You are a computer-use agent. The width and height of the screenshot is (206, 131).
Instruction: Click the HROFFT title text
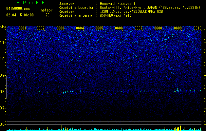(x=33, y=3)
